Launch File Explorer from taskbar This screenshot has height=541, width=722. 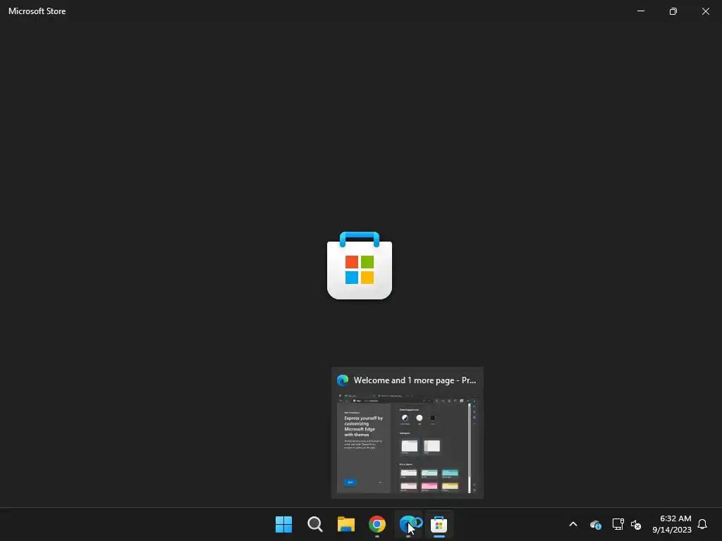[x=345, y=524]
